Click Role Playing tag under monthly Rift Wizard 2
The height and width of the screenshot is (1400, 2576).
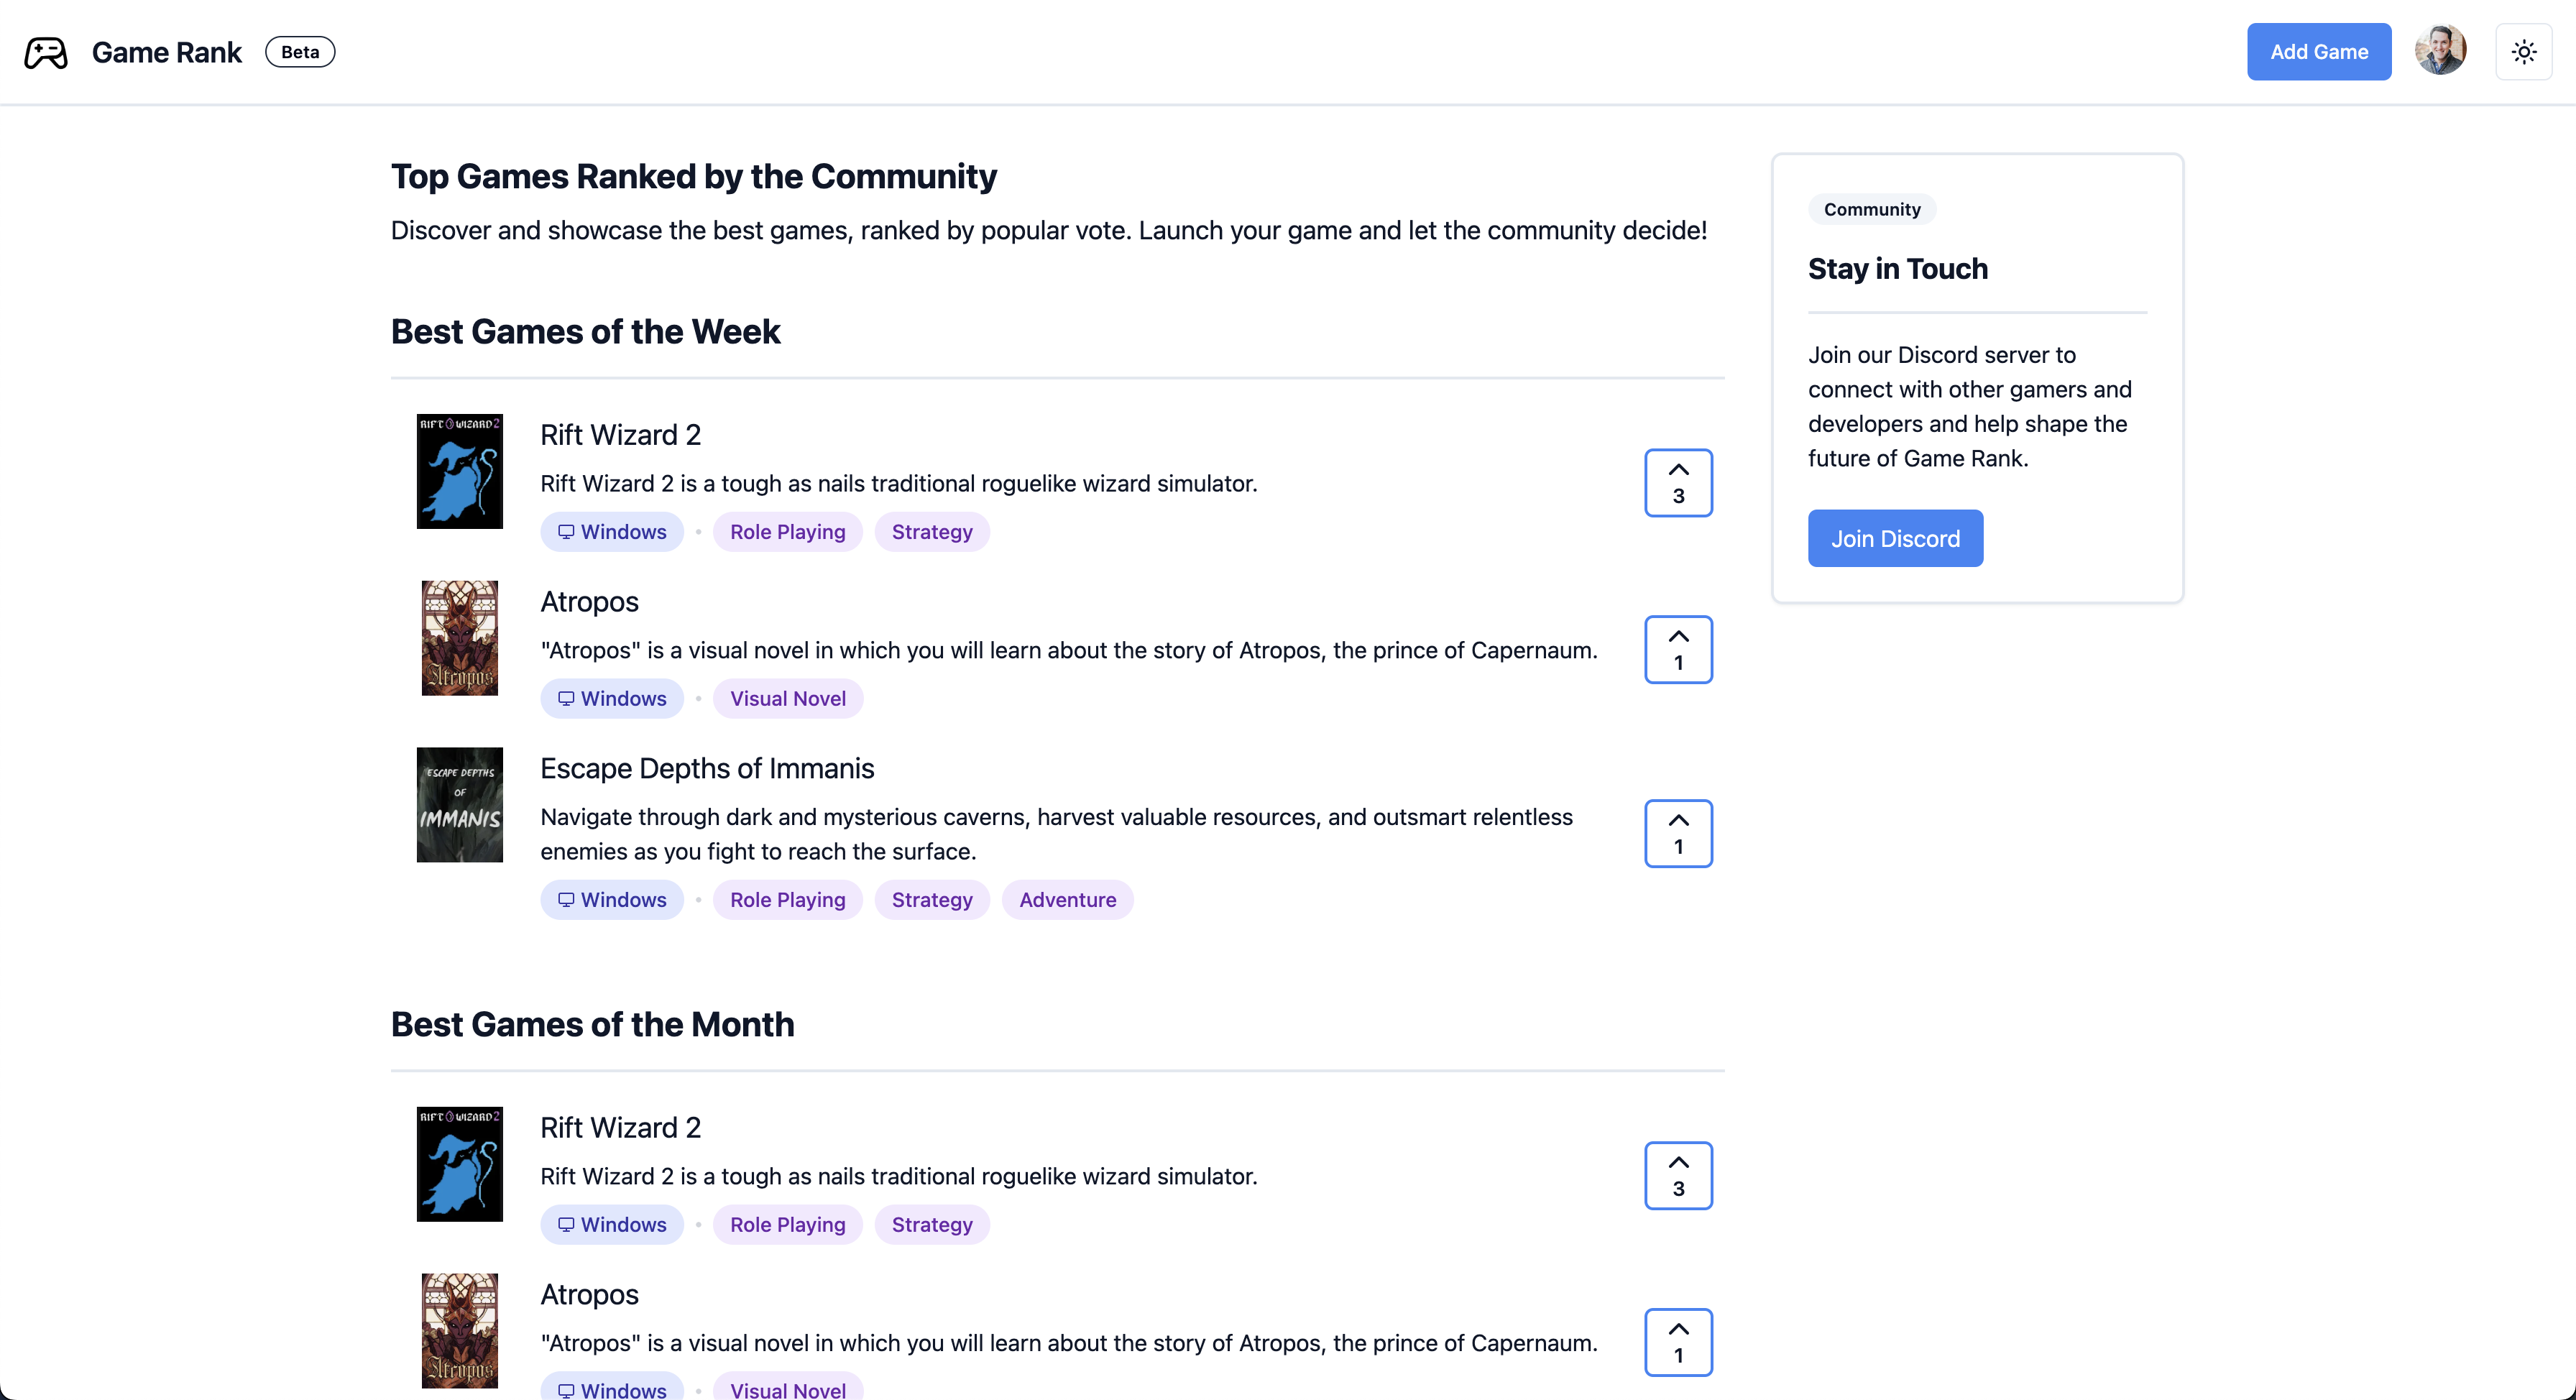(x=787, y=1225)
